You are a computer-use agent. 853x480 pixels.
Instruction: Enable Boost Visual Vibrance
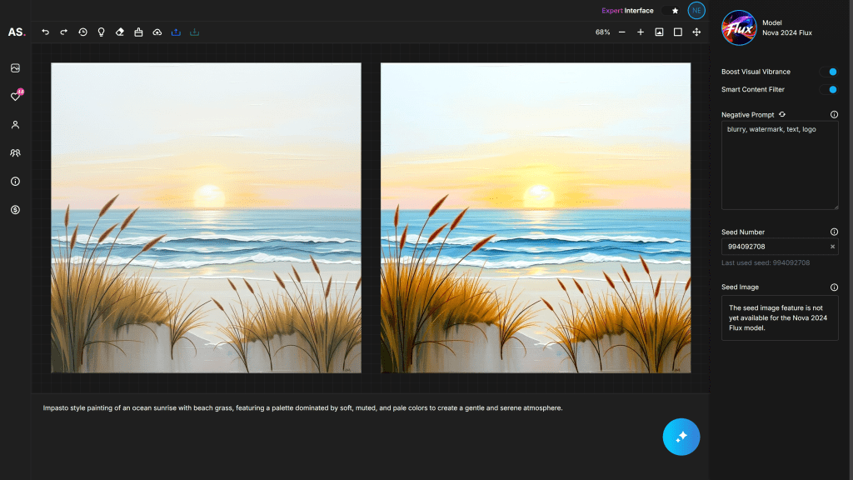pyautogui.click(x=830, y=72)
